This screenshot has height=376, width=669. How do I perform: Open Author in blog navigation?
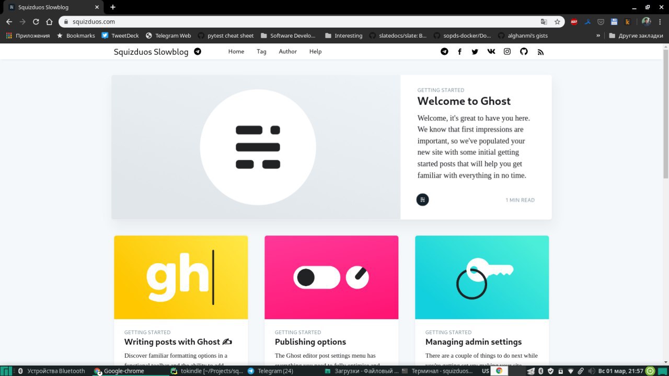(287, 52)
